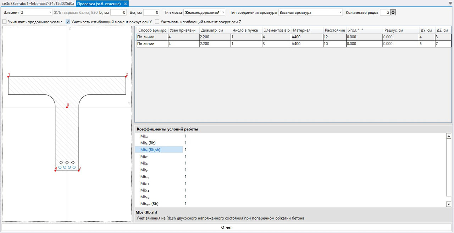454x233 pixels.
Task: Click the ΔZ cell with value 3
Action: (x=443, y=37)
